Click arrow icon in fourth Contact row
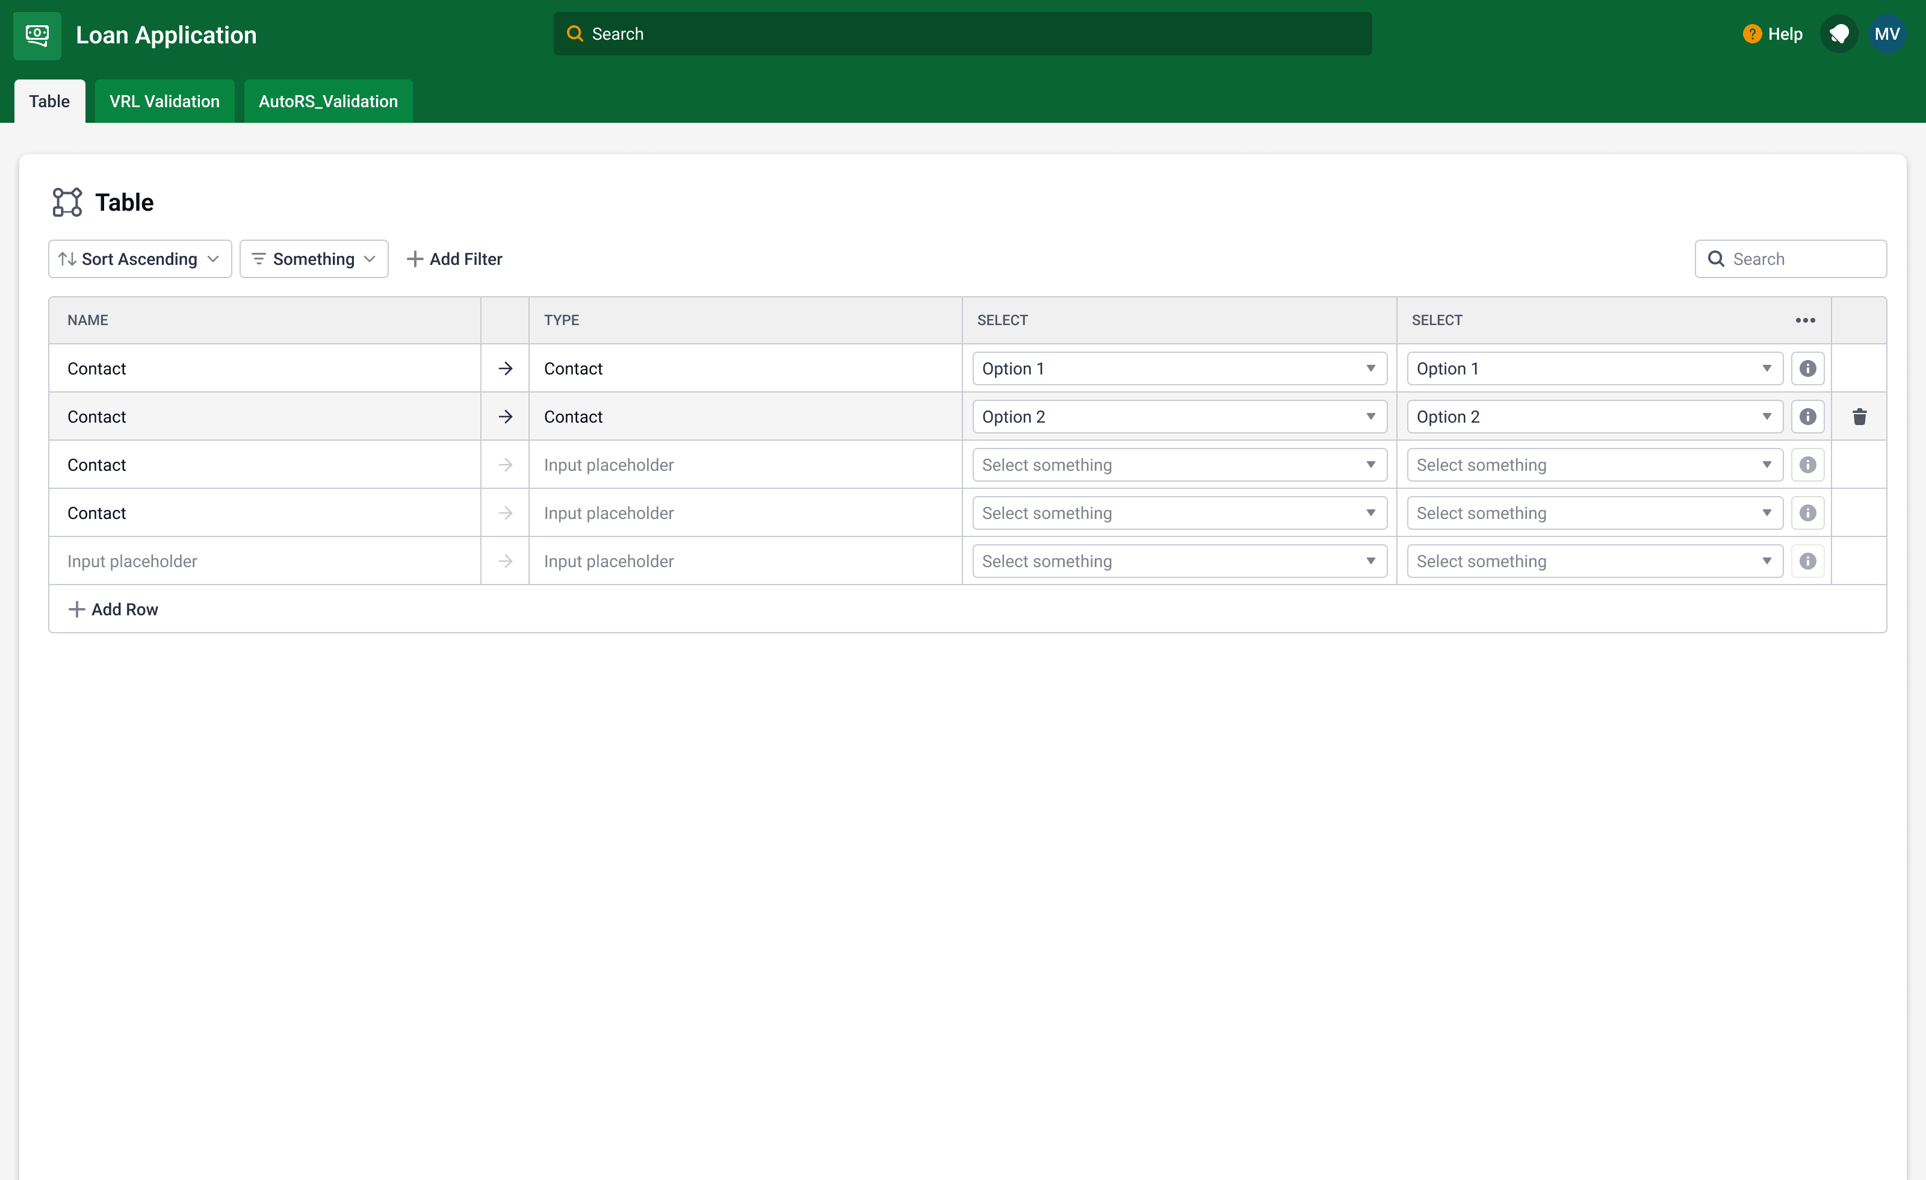The image size is (1926, 1180). click(x=506, y=514)
